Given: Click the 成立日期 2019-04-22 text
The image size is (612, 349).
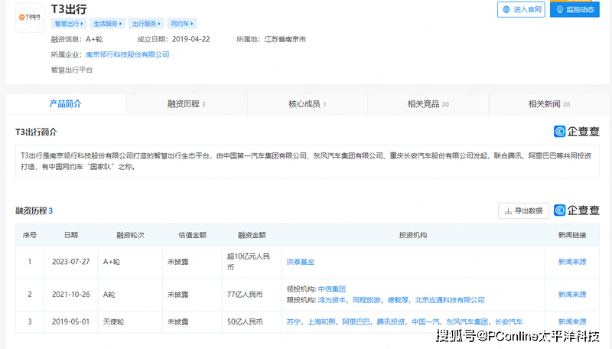Looking at the screenshot, I should (x=174, y=39).
